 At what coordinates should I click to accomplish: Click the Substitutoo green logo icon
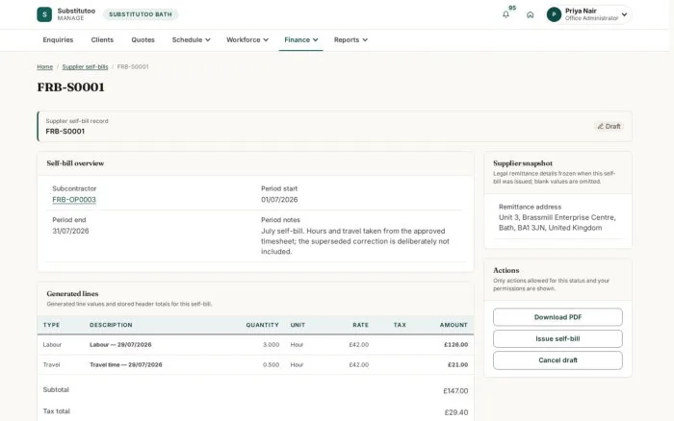point(44,14)
